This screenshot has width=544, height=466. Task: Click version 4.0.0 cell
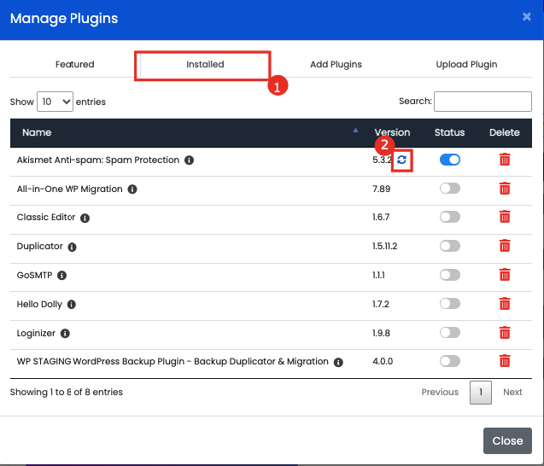[x=383, y=361]
